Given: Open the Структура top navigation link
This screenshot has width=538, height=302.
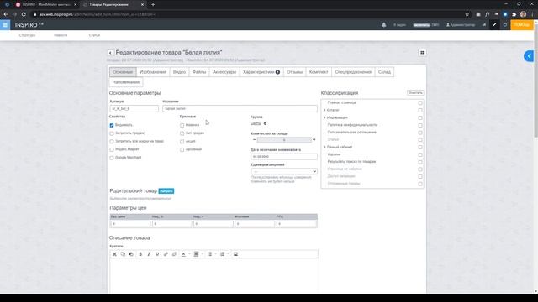Looking at the screenshot, I should [27, 35].
